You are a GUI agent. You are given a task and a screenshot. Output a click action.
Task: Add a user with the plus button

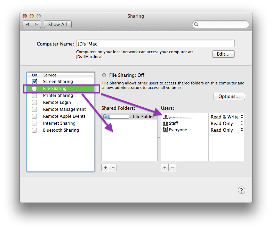pyautogui.click(x=165, y=167)
